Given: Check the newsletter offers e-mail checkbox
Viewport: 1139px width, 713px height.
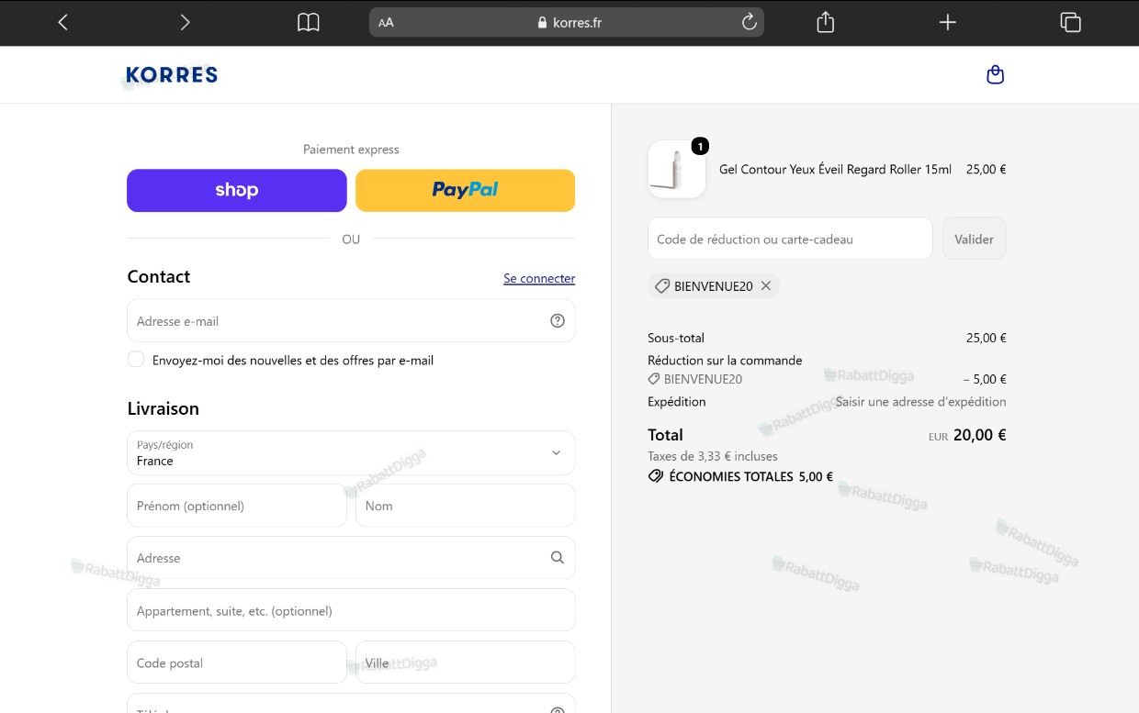Looking at the screenshot, I should (136, 360).
